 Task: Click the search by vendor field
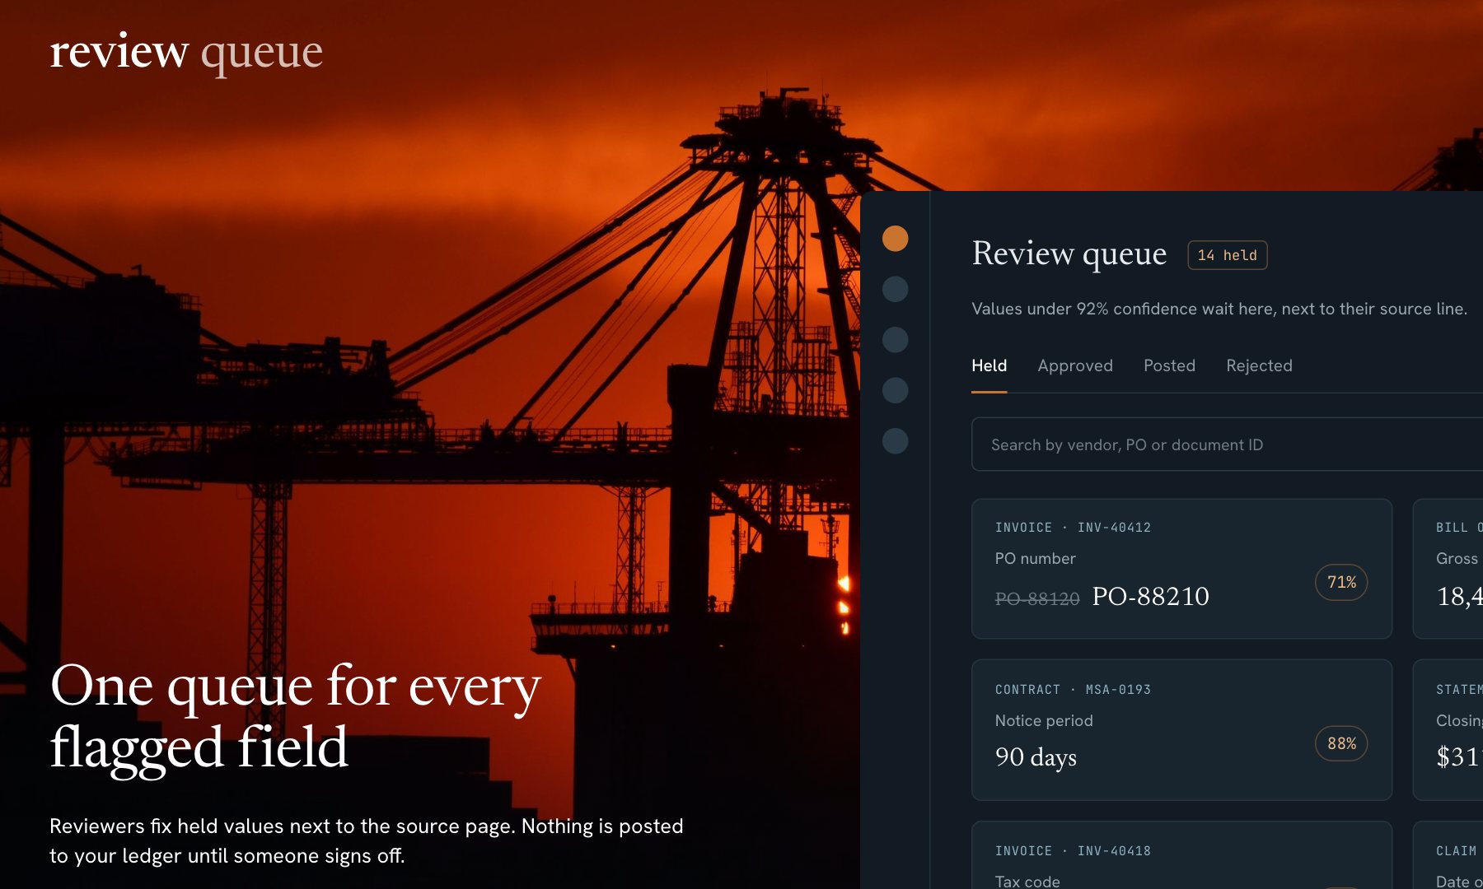click(1228, 444)
